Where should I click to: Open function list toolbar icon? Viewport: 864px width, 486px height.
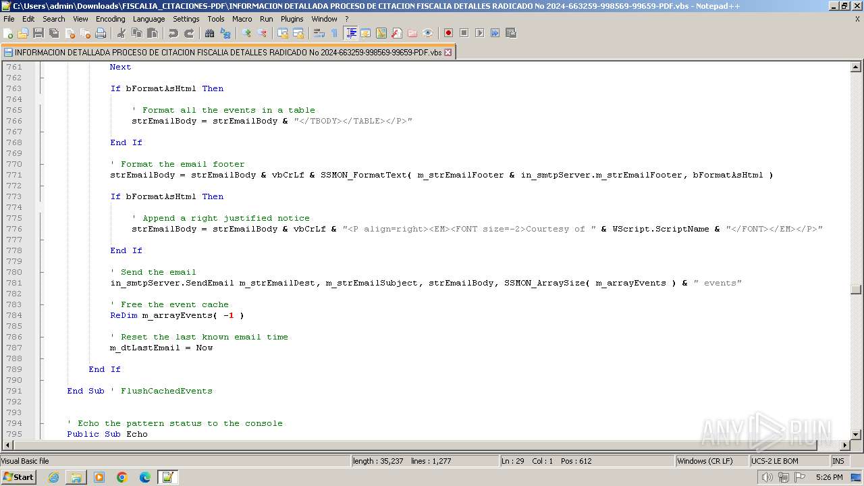coord(397,33)
